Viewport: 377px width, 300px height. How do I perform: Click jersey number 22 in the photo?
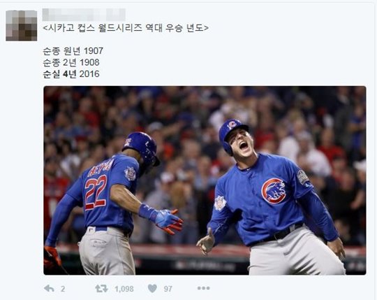[x=96, y=192]
